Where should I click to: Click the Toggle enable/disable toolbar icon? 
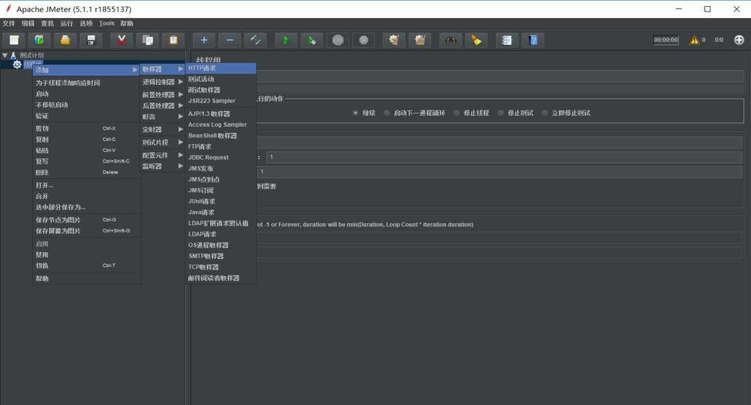[256, 40]
